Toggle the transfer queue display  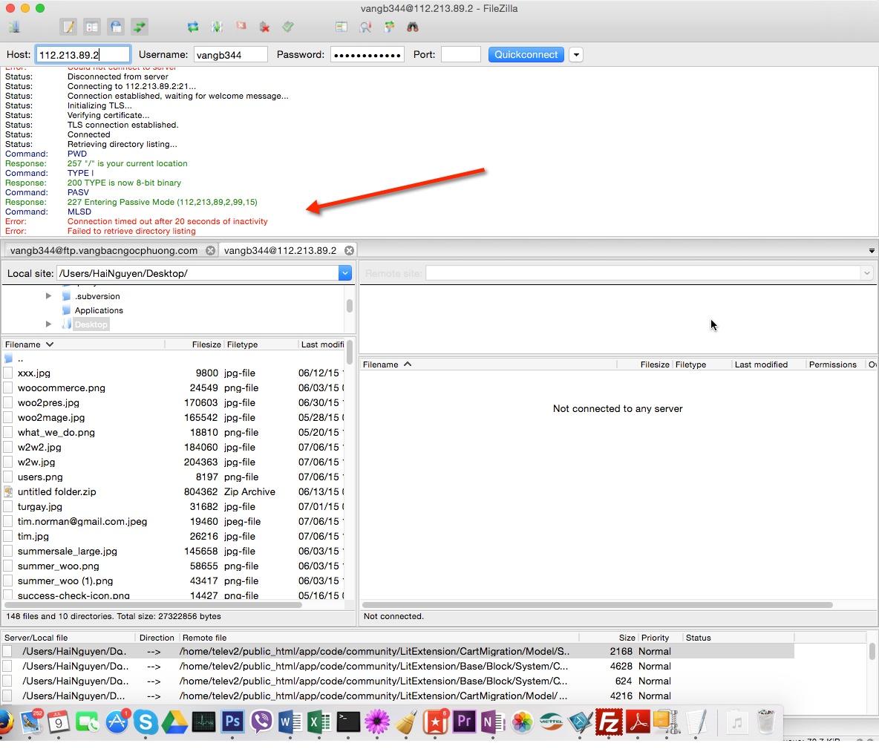[140, 26]
